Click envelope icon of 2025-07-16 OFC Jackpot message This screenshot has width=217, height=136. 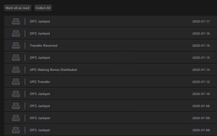point(16,33)
